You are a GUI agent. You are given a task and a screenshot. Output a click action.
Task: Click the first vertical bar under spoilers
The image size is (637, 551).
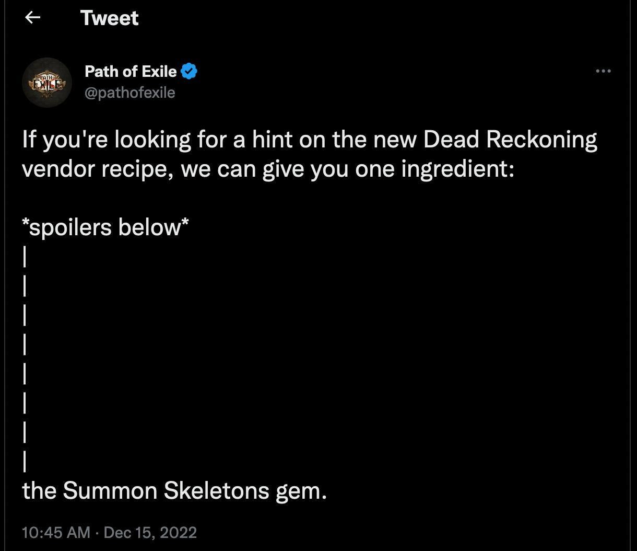point(25,257)
